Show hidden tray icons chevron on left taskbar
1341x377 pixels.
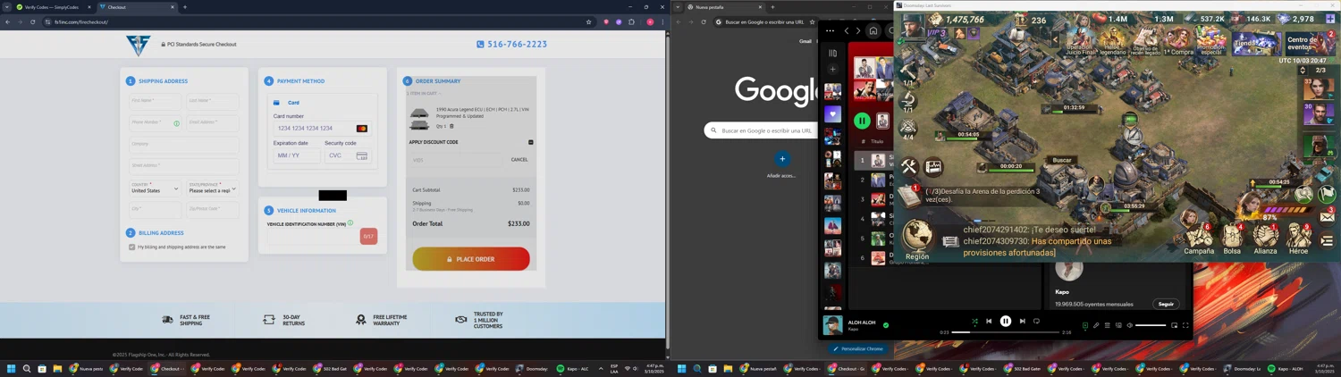click(x=601, y=368)
